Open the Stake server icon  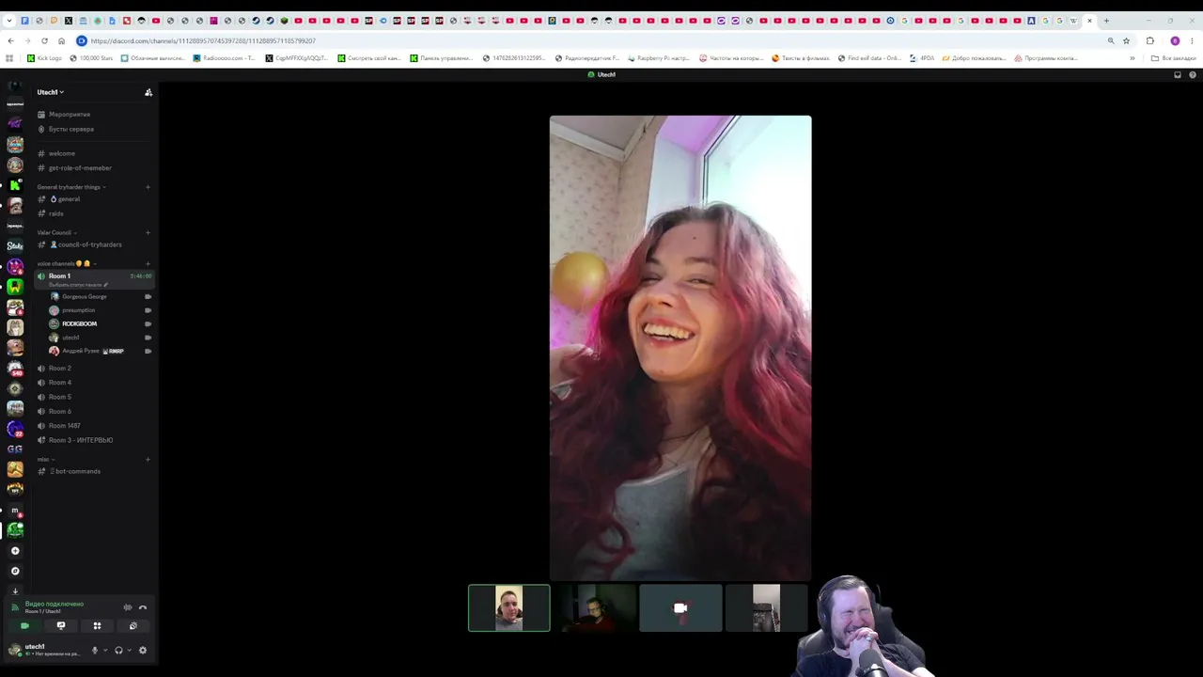click(15, 246)
